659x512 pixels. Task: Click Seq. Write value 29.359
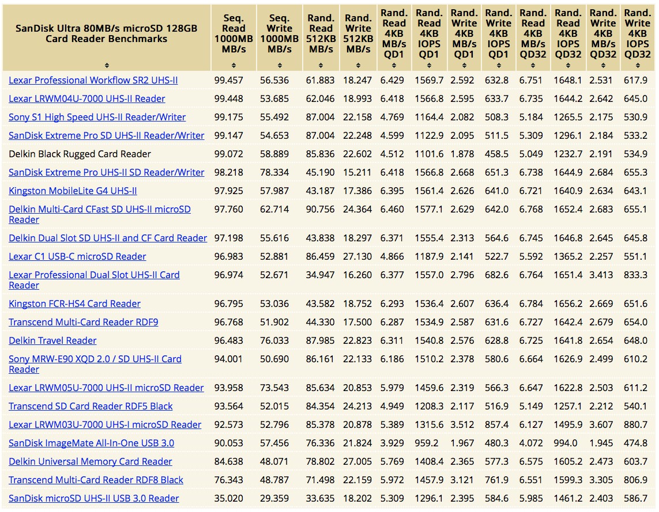click(274, 499)
